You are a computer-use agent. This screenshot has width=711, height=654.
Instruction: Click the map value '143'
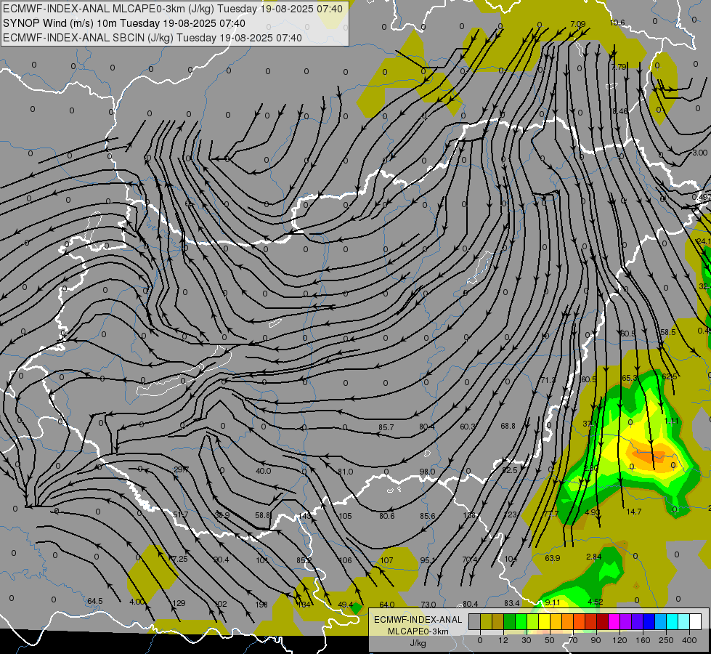click(305, 516)
